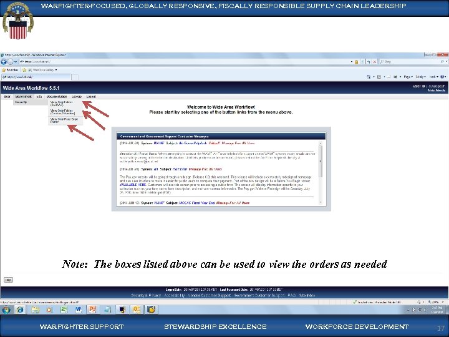This screenshot has height=337, width=449.
Task: Open the Favorites star button
Action: tap(10, 70)
